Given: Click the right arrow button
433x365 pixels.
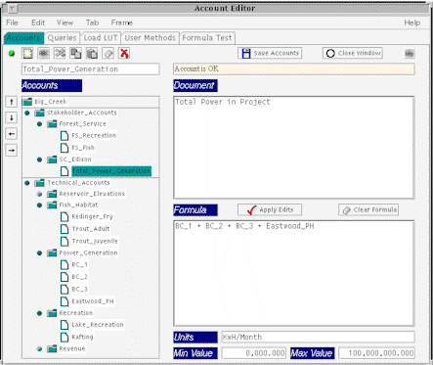Looking at the screenshot, I should pyautogui.click(x=12, y=151).
